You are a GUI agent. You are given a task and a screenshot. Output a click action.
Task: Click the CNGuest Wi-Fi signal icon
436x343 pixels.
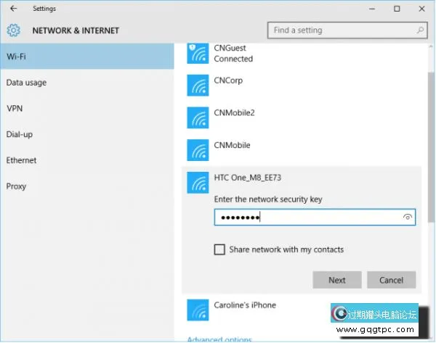[x=197, y=54]
